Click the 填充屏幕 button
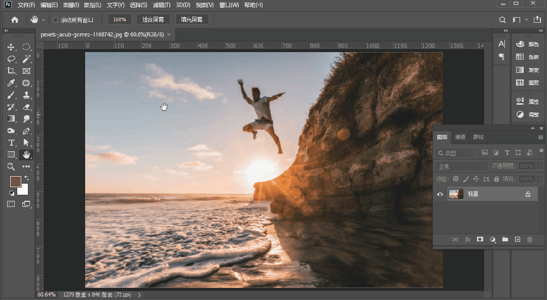 coord(192,20)
